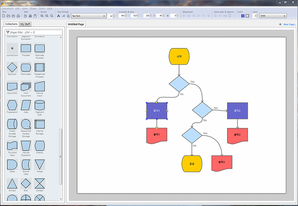Image resolution: width=298 pixels, height=206 pixels.
Task: Select the Delay shape
Action: pos(12,164)
